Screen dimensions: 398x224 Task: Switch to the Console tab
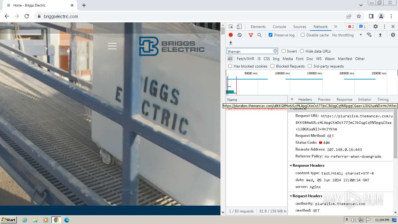(279, 26)
